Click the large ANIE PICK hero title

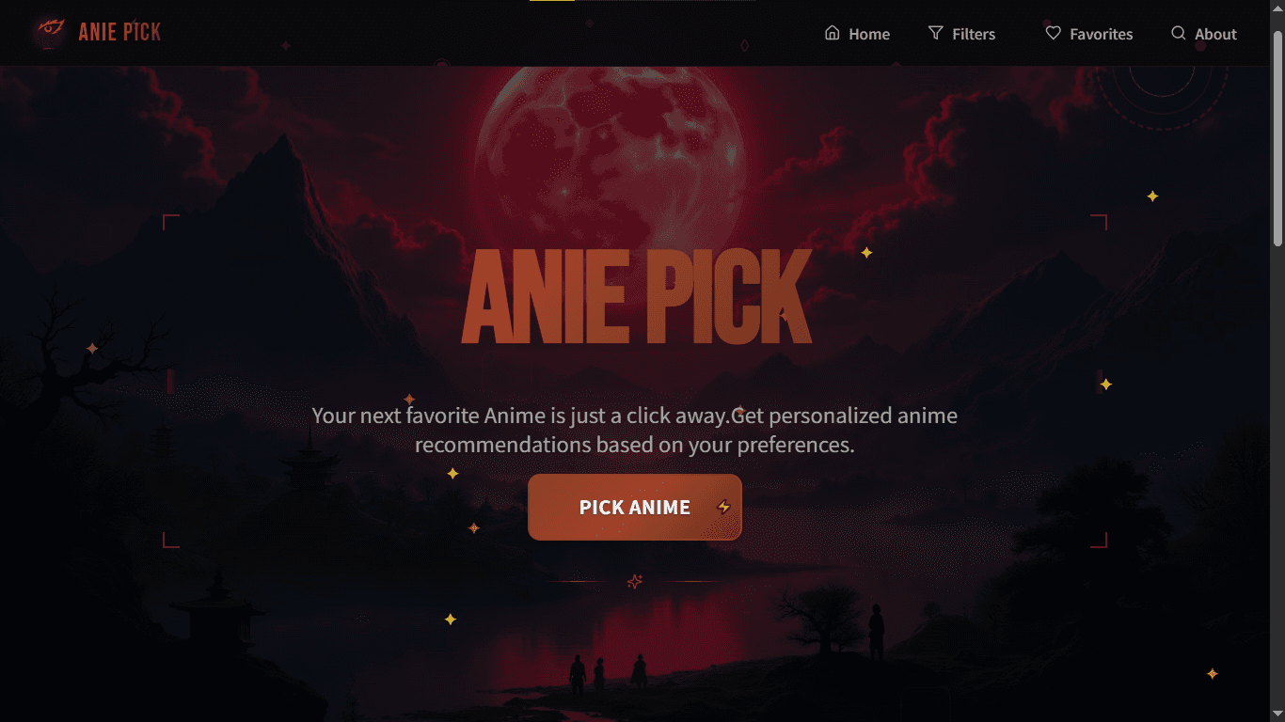pos(636,297)
